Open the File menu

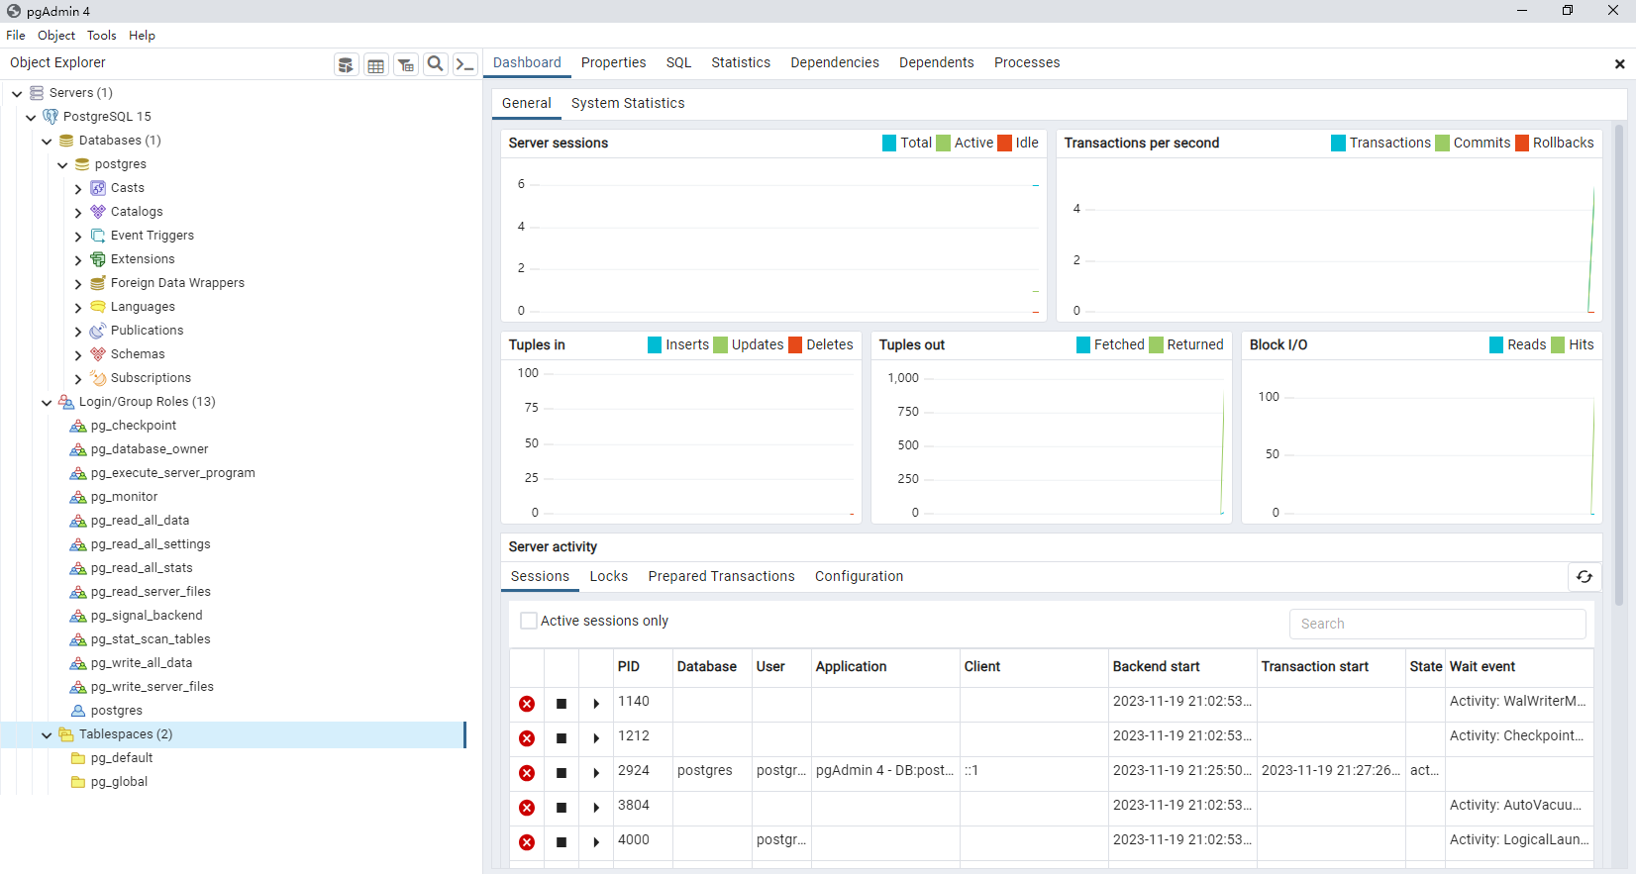coord(16,36)
